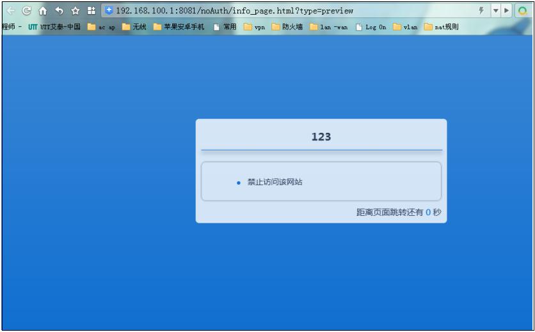Viewport: 535px width, 332px height.
Task: Open the apps grid icon in toolbar
Action: point(91,11)
